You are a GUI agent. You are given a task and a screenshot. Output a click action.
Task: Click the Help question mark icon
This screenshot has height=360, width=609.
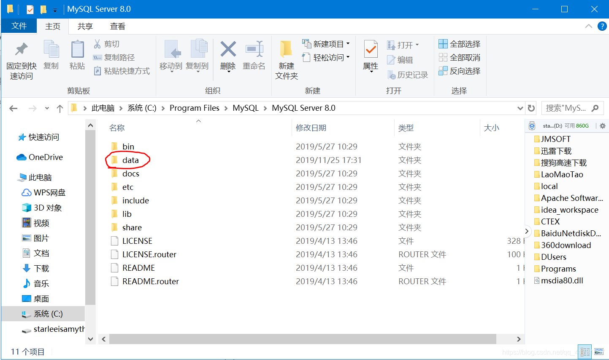click(x=602, y=26)
